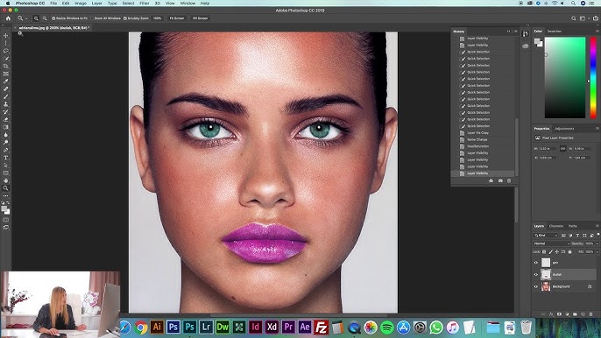Screen dimensions: 601x338
Task: Click the Fit Screen button
Action: [177, 18]
